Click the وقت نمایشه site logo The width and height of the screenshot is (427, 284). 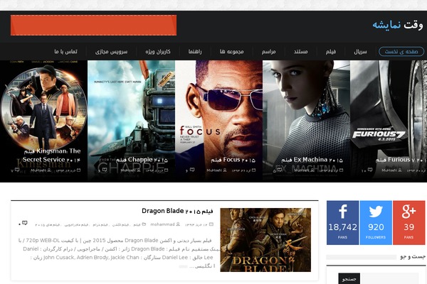click(398, 25)
